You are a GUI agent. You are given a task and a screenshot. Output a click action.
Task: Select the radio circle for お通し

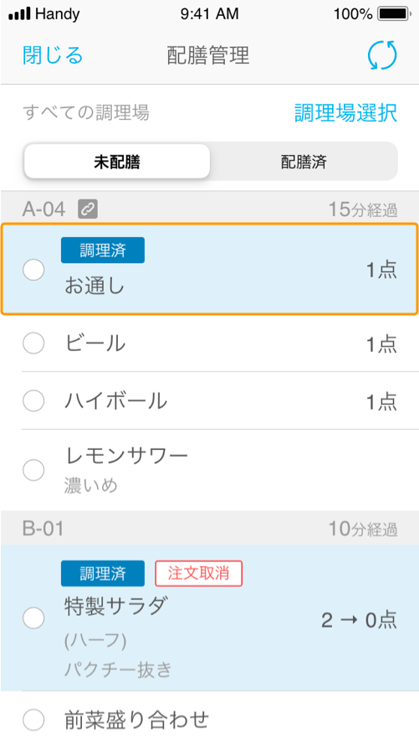[x=33, y=270]
